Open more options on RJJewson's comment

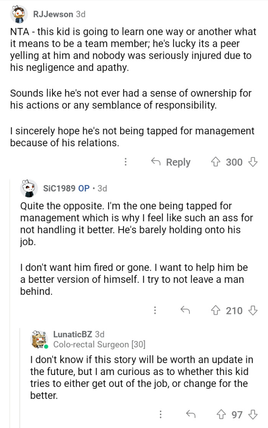125,162
